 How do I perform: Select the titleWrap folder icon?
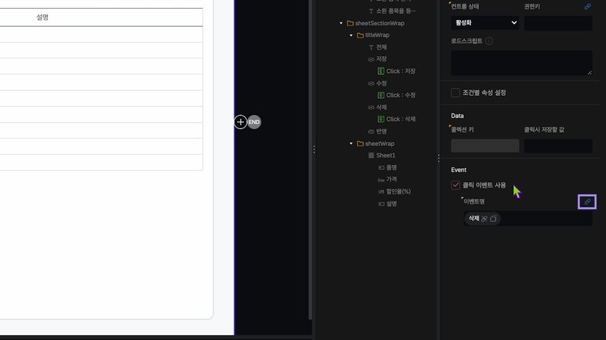coord(360,35)
